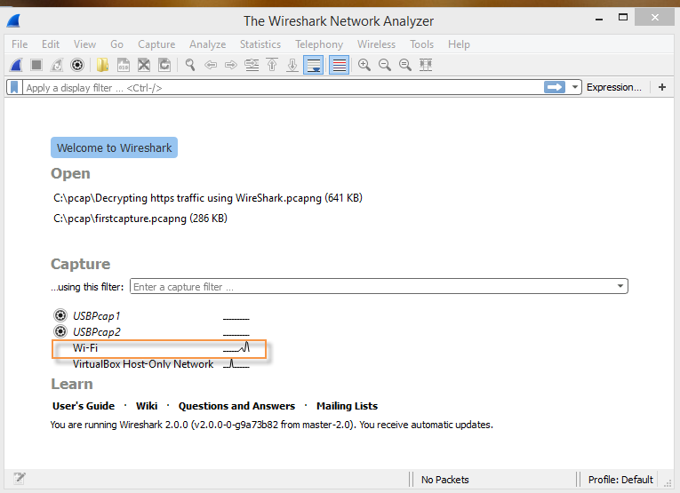Start capturing packets with shark fin icon
Image resolution: width=680 pixels, height=493 pixels.
point(16,65)
